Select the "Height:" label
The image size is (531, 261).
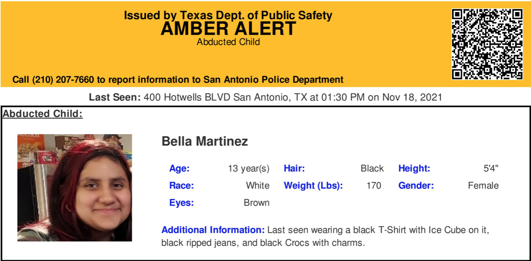tap(414, 169)
